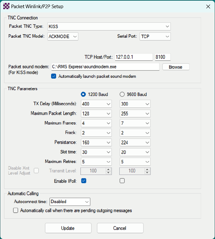The width and height of the screenshot is (215, 239).
Task: Increase 1200 baud Transmit Level with up arrow
Action: pyautogui.click(x=108, y=169)
